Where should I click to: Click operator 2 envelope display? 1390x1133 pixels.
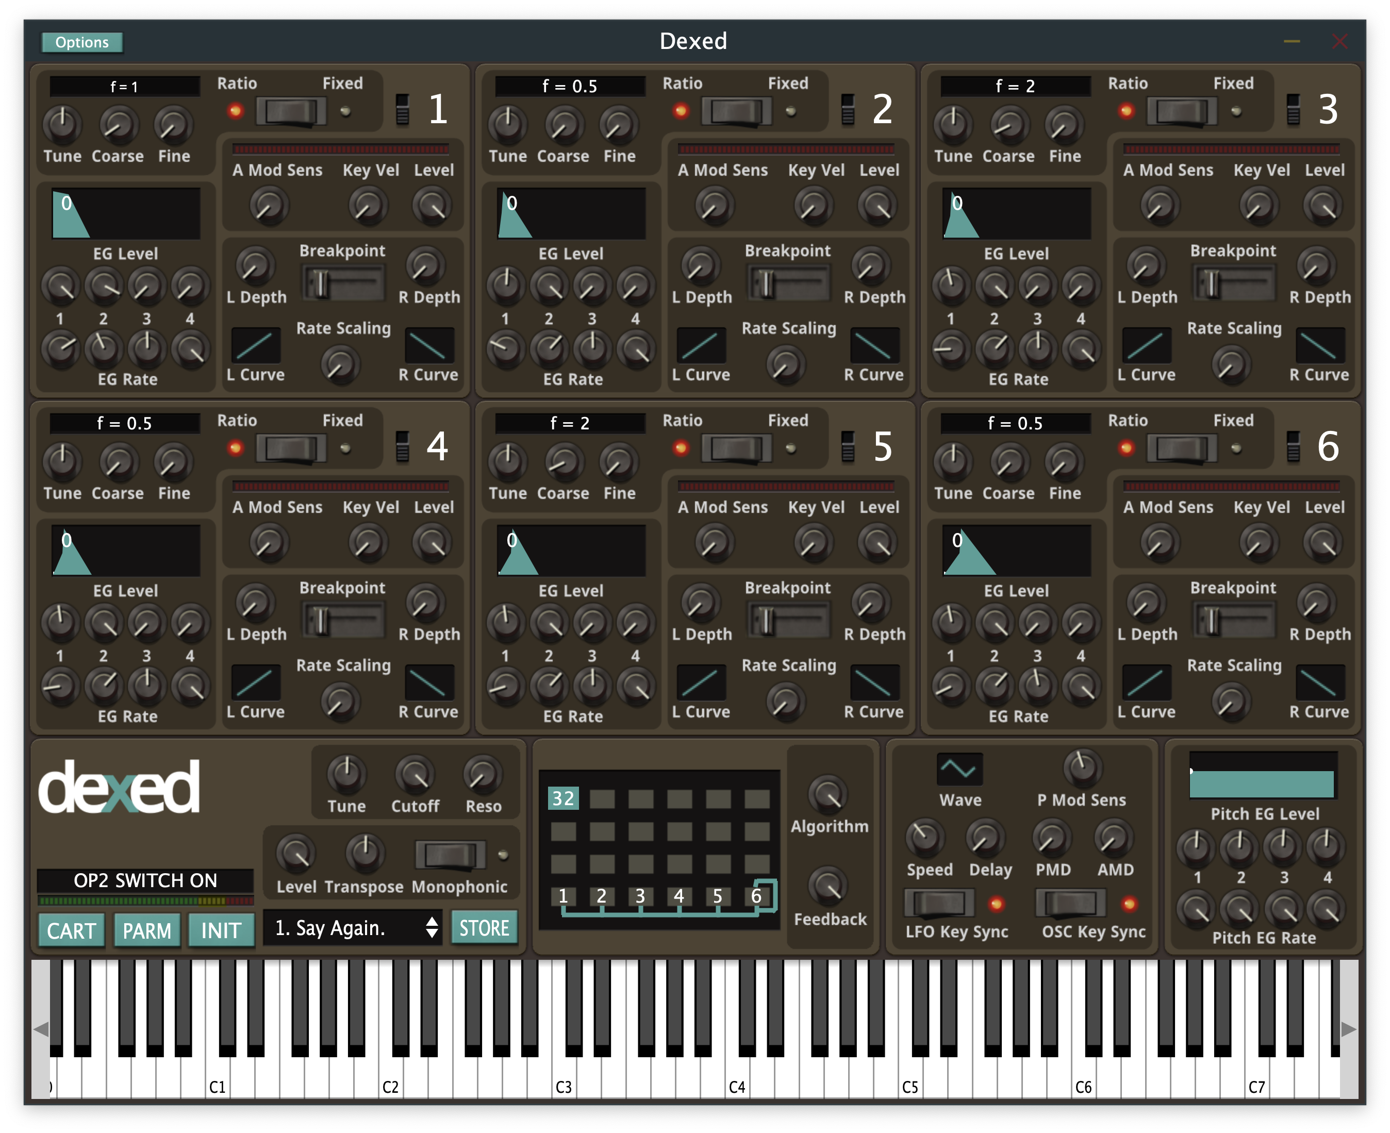coord(571,213)
